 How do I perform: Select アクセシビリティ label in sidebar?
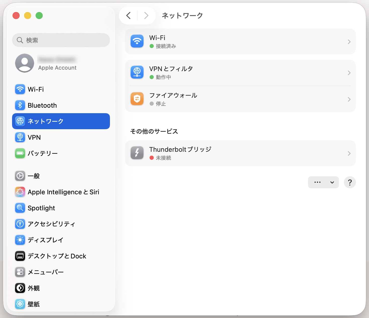point(51,224)
